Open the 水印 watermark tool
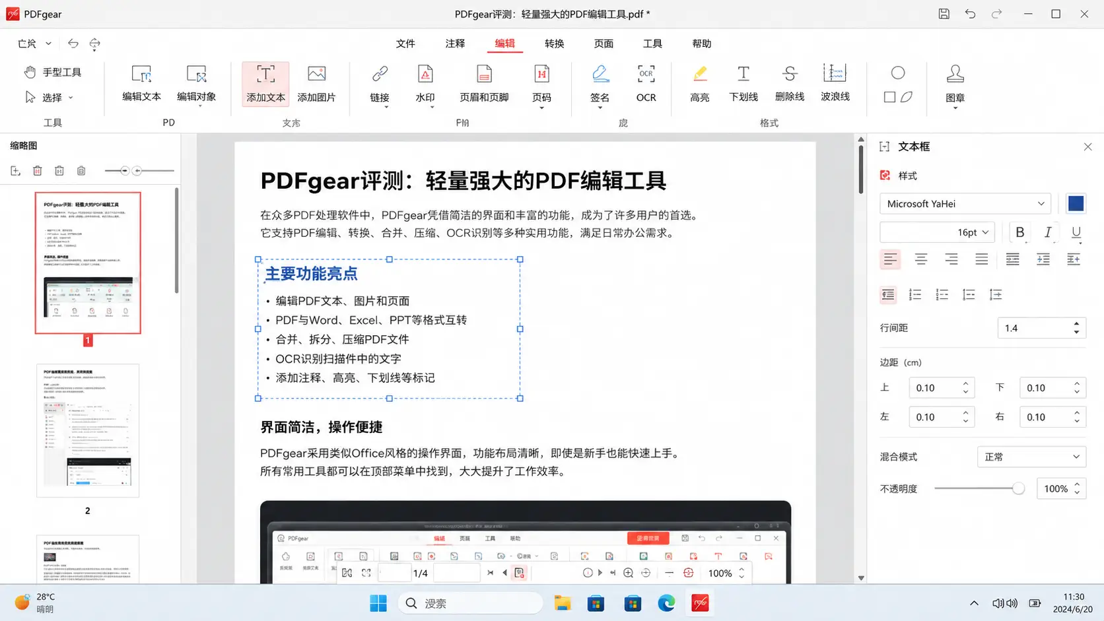 click(425, 85)
